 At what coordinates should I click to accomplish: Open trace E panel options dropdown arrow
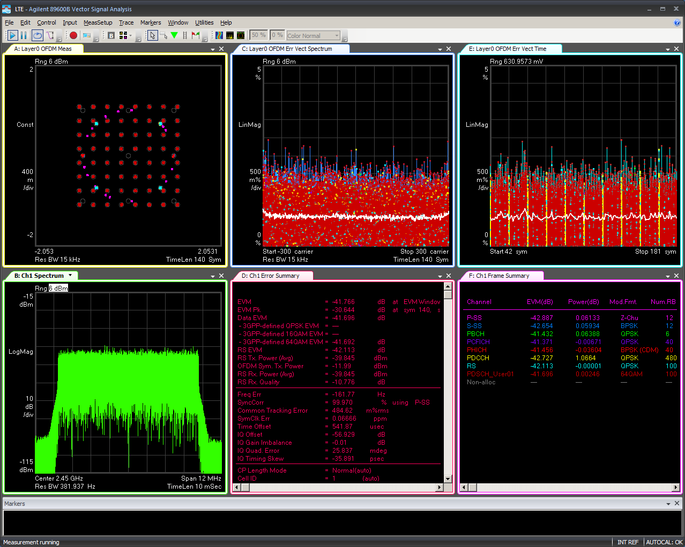(668, 49)
